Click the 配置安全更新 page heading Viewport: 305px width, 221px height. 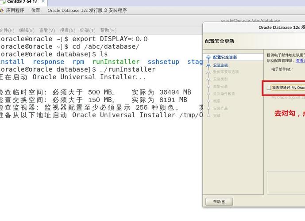point(220,41)
